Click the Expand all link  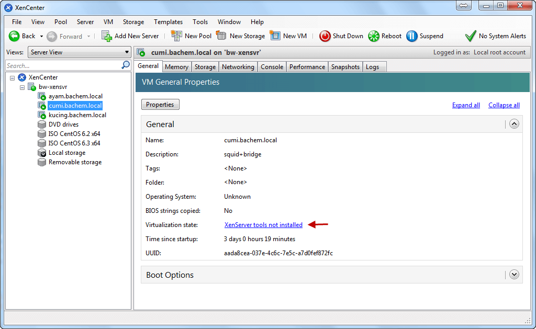point(466,105)
